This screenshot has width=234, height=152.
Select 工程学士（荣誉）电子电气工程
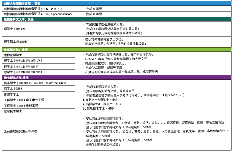pos(38,100)
